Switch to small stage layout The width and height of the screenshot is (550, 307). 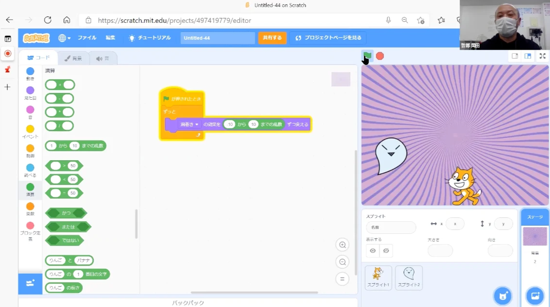click(x=515, y=56)
